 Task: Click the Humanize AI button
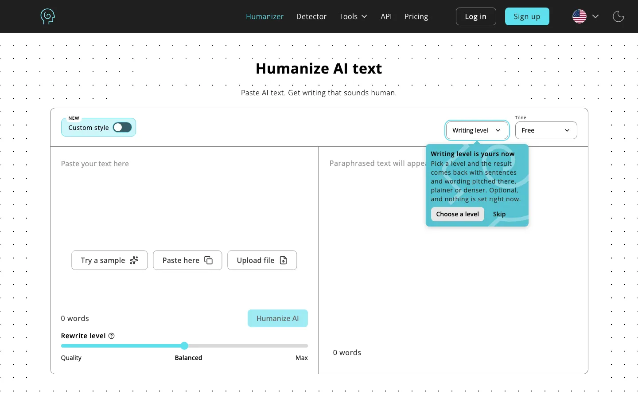pyautogui.click(x=277, y=318)
